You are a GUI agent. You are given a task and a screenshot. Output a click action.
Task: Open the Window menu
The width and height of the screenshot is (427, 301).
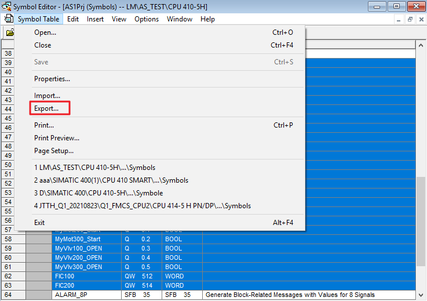pos(180,19)
